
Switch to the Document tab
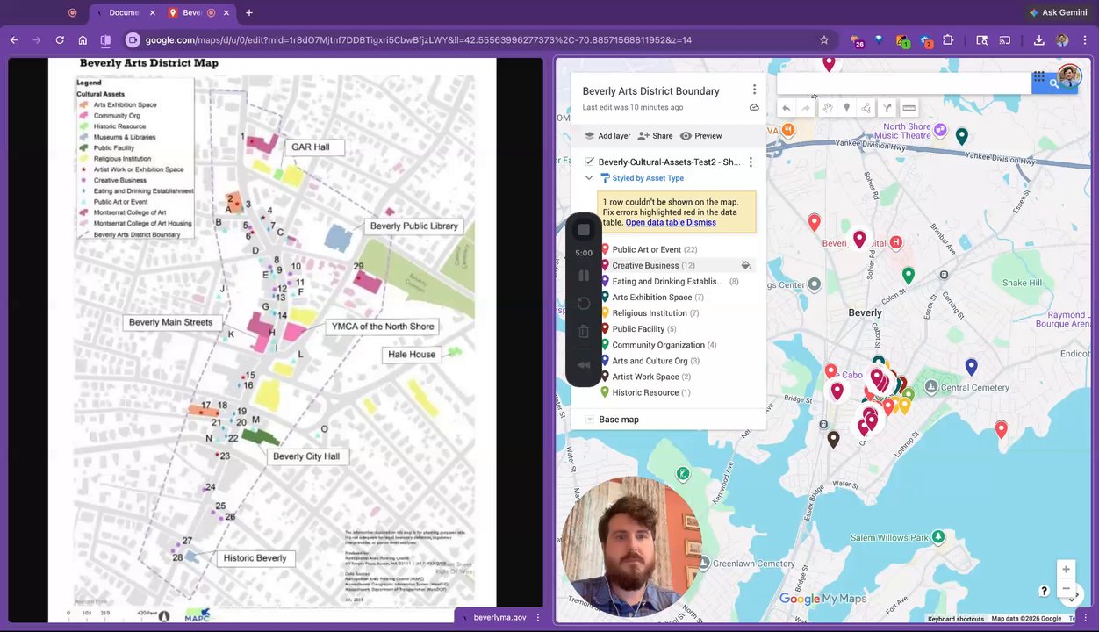coord(124,13)
